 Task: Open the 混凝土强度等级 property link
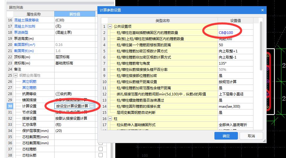tap(26, 20)
